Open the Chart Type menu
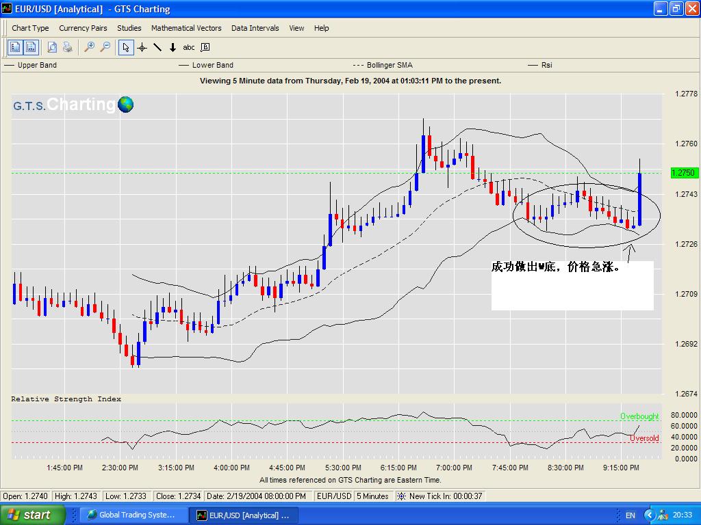The image size is (701, 525). tap(30, 28)
